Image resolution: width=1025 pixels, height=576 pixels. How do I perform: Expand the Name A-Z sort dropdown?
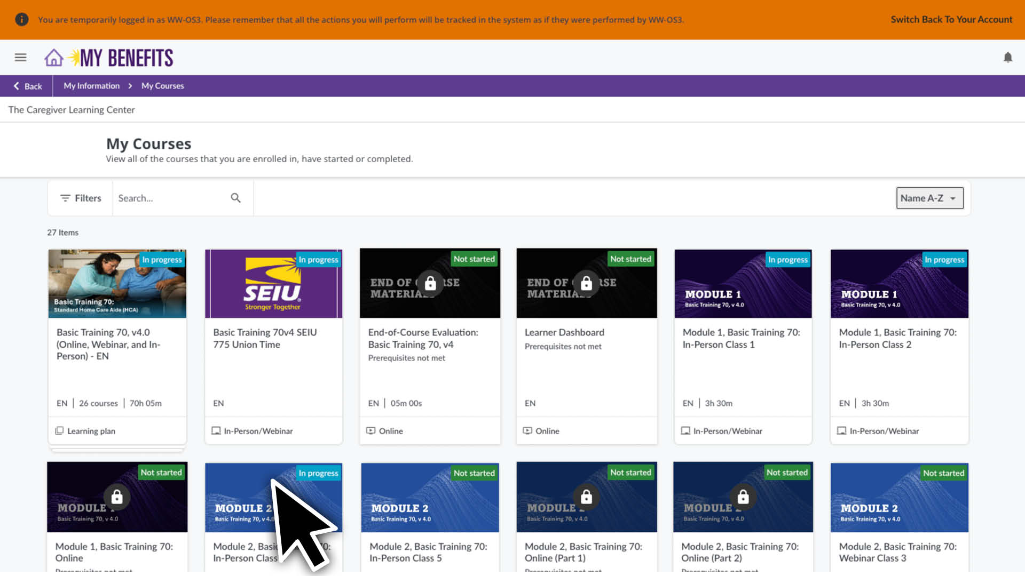click(x=929, y=198)
